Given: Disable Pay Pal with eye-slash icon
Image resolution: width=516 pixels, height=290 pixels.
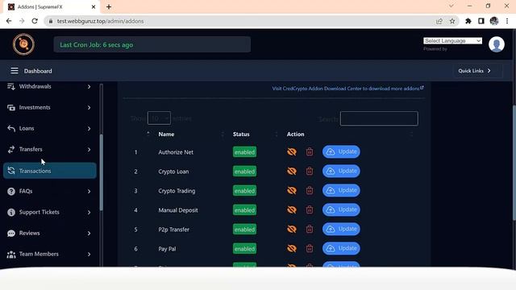Looking at the screenshot, I should point(292,248).
